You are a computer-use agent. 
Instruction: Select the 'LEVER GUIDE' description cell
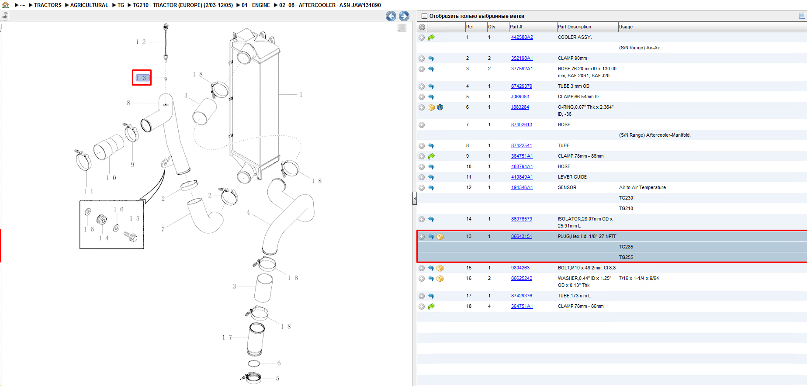pos(572,177)
